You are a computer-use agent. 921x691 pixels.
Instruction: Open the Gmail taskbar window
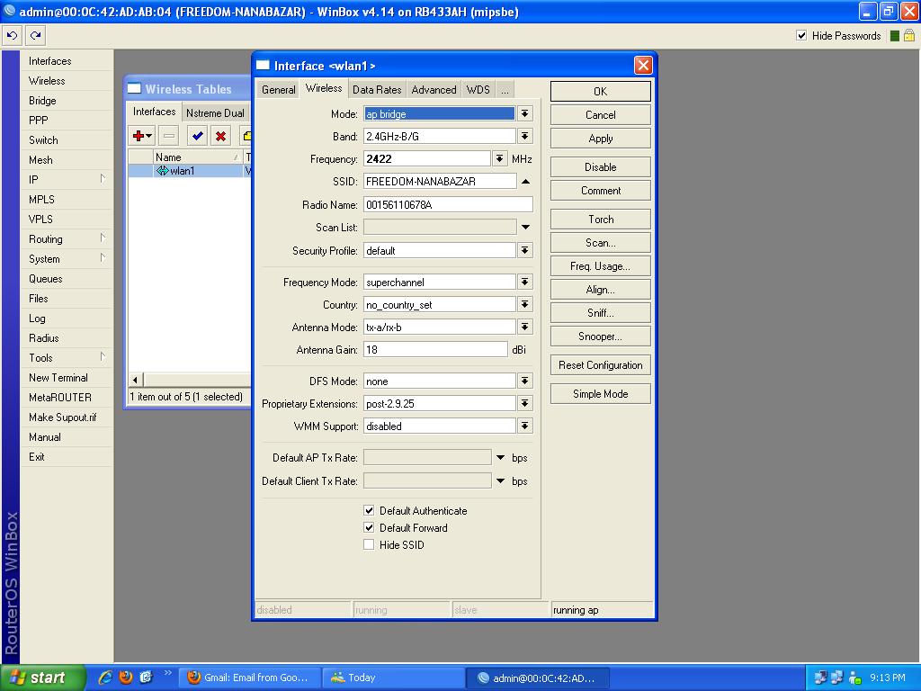[x=250, y=678]
